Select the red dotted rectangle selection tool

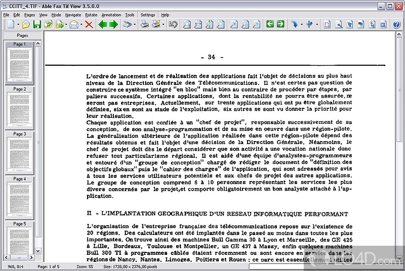click(x=327, y=24)
